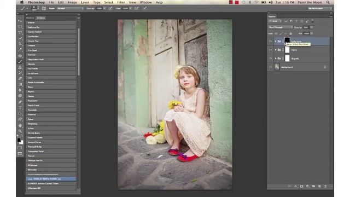
Task: Open the layer Fill slider arrow
Action: 311,33
